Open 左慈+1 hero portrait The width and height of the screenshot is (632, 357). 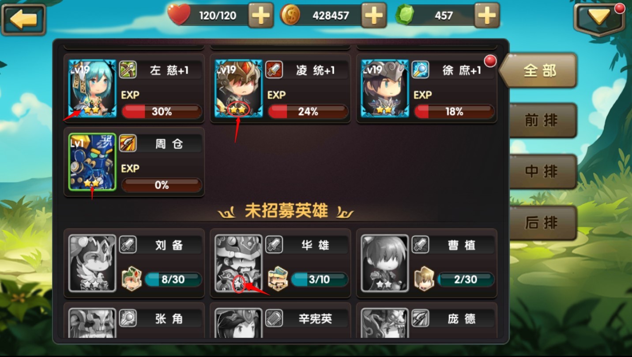tap(93, 88)
